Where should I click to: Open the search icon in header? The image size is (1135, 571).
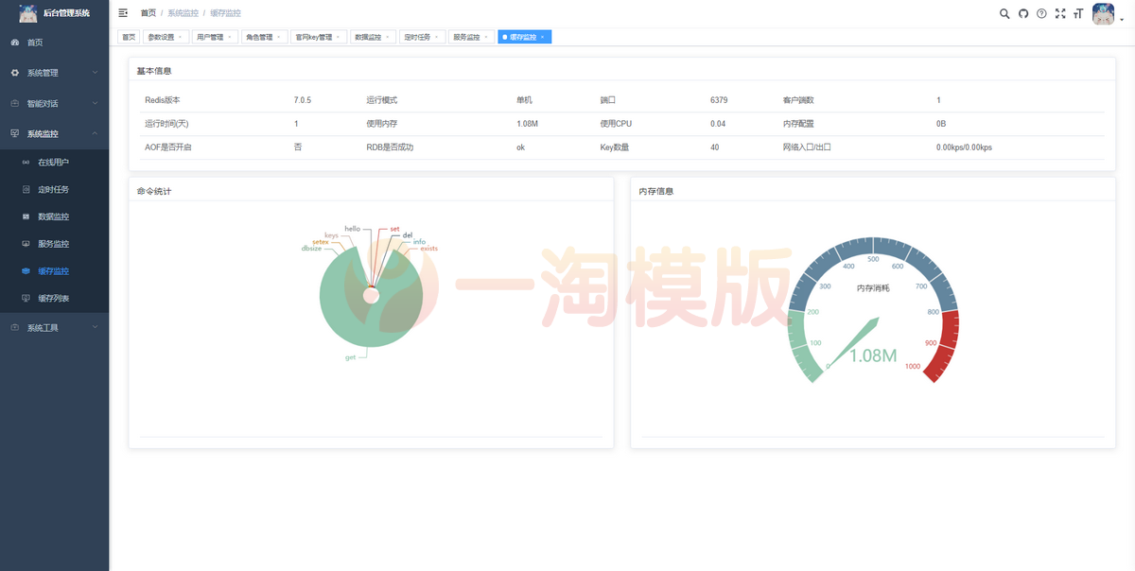coord(1004,13)
